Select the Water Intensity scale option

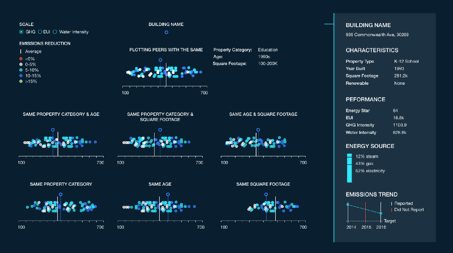pos(55,32)
